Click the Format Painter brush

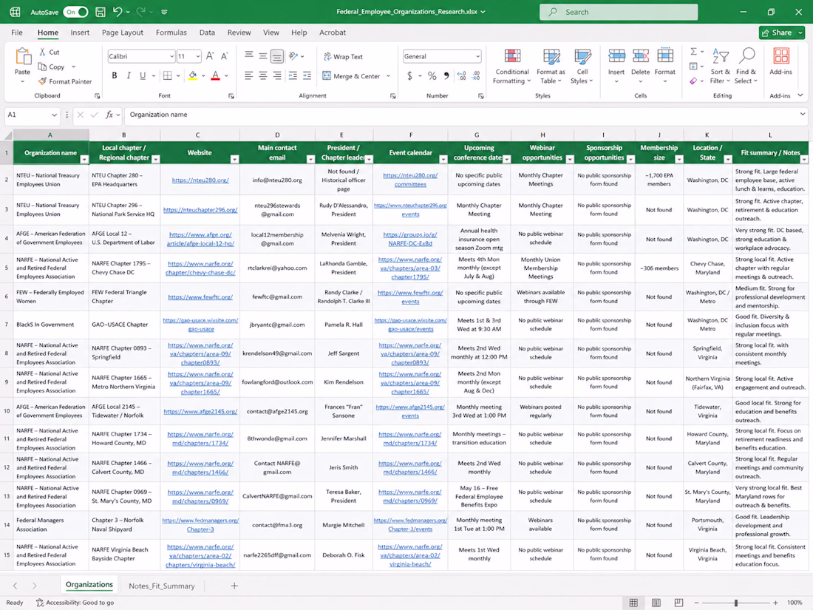coord(43,81)
